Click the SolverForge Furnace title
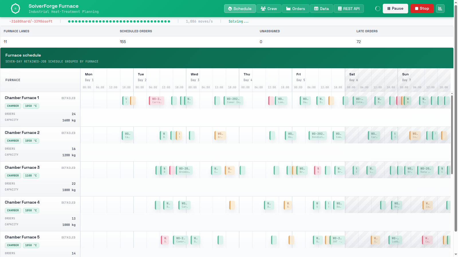 click(54, 6)
